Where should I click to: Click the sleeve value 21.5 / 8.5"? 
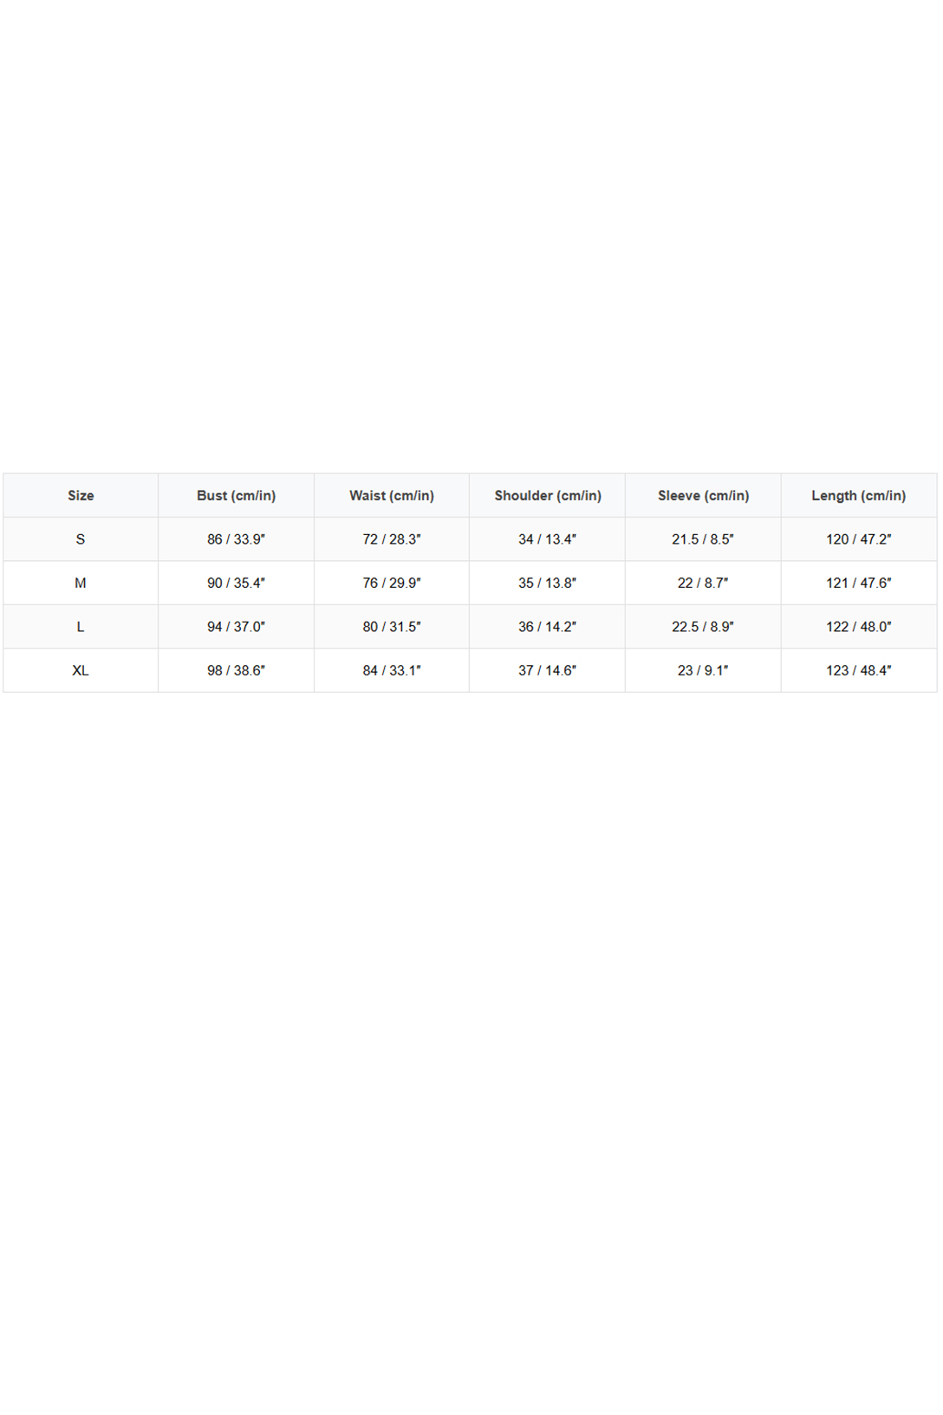coord(703,539)
